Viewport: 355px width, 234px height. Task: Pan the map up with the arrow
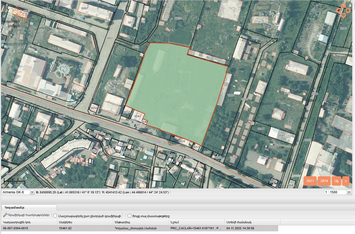(343, 6)
